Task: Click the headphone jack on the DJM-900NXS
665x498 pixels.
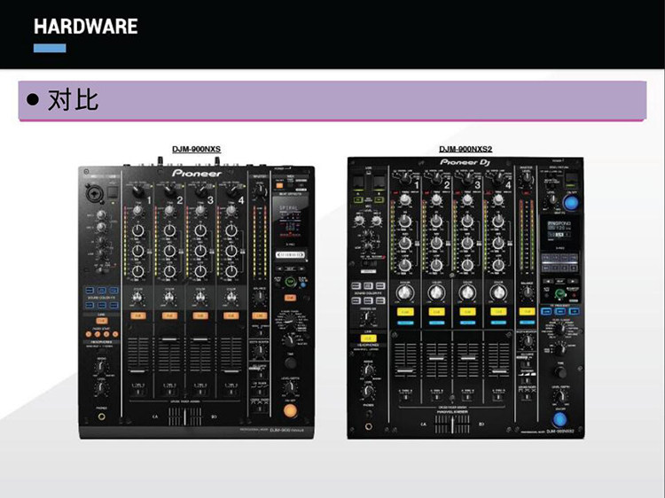Action: coord(101,416)
